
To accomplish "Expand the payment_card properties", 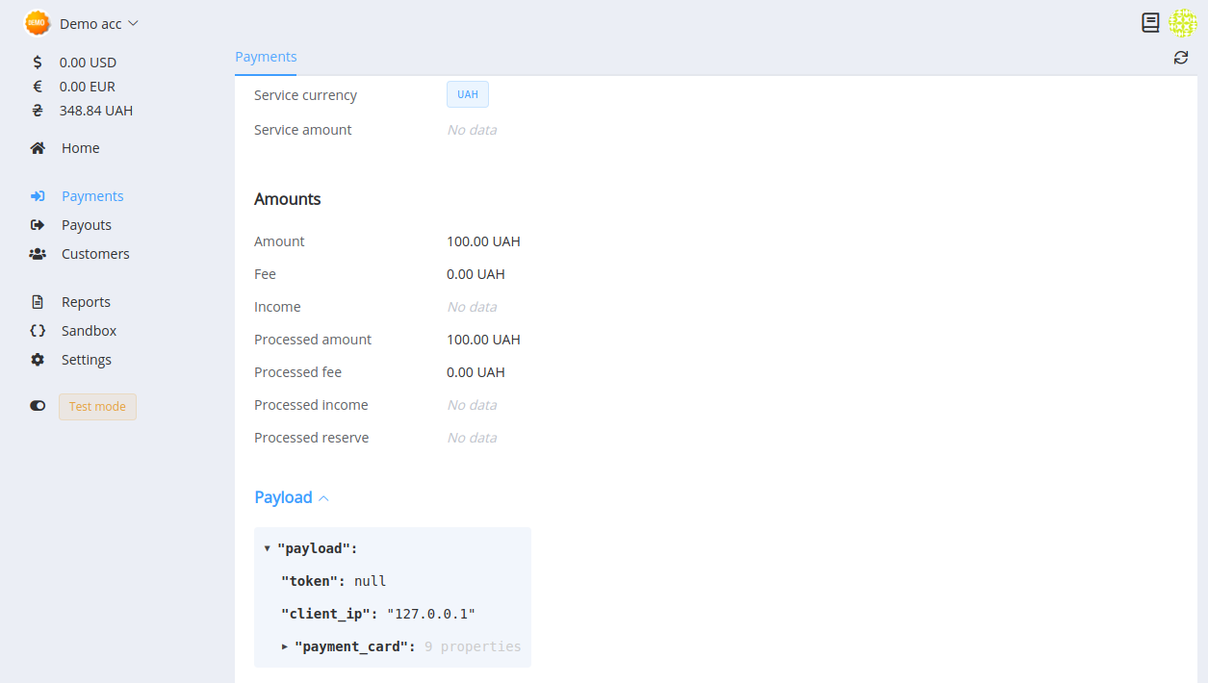I will tap(285, 645).
